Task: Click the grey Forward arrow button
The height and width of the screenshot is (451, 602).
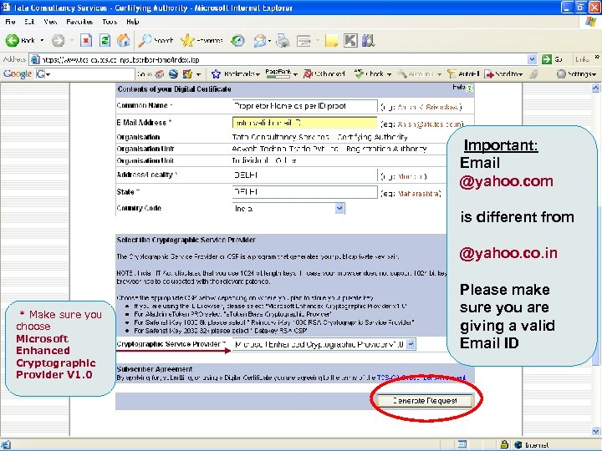Action: pyautogui.click(x=59, y=40)
